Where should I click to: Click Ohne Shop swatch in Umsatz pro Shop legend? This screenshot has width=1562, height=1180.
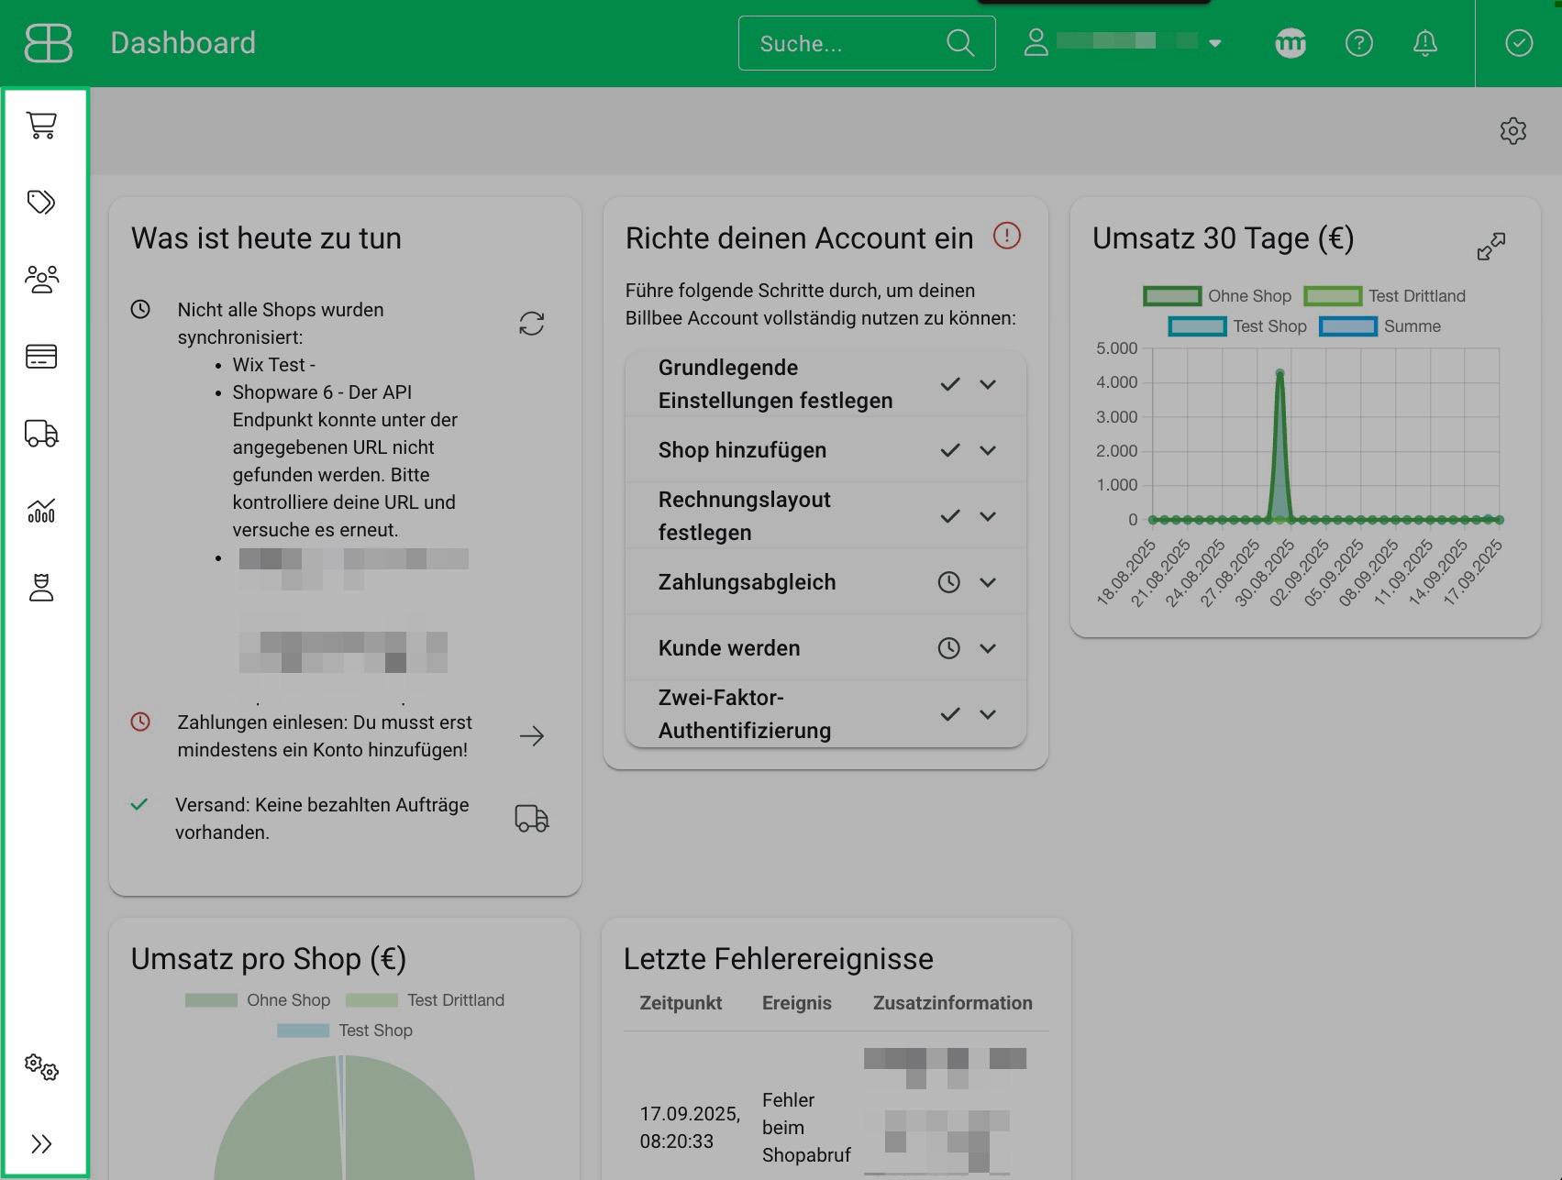coord(211,1000)
